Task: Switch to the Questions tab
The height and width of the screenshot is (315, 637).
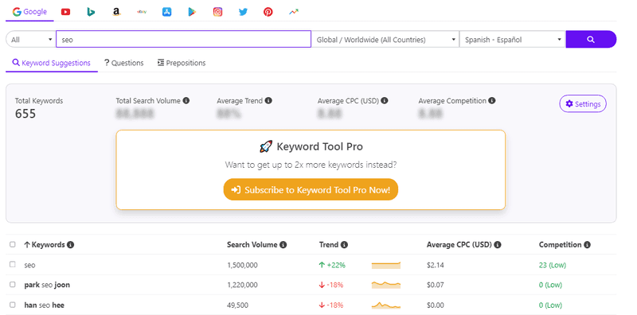Action: coord(124,63)
